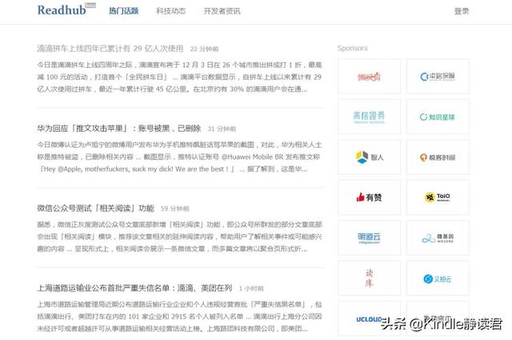Click the 31 分钟前 timestamp
This screenshot has height=340, width=512.
(x=222, y=129)
